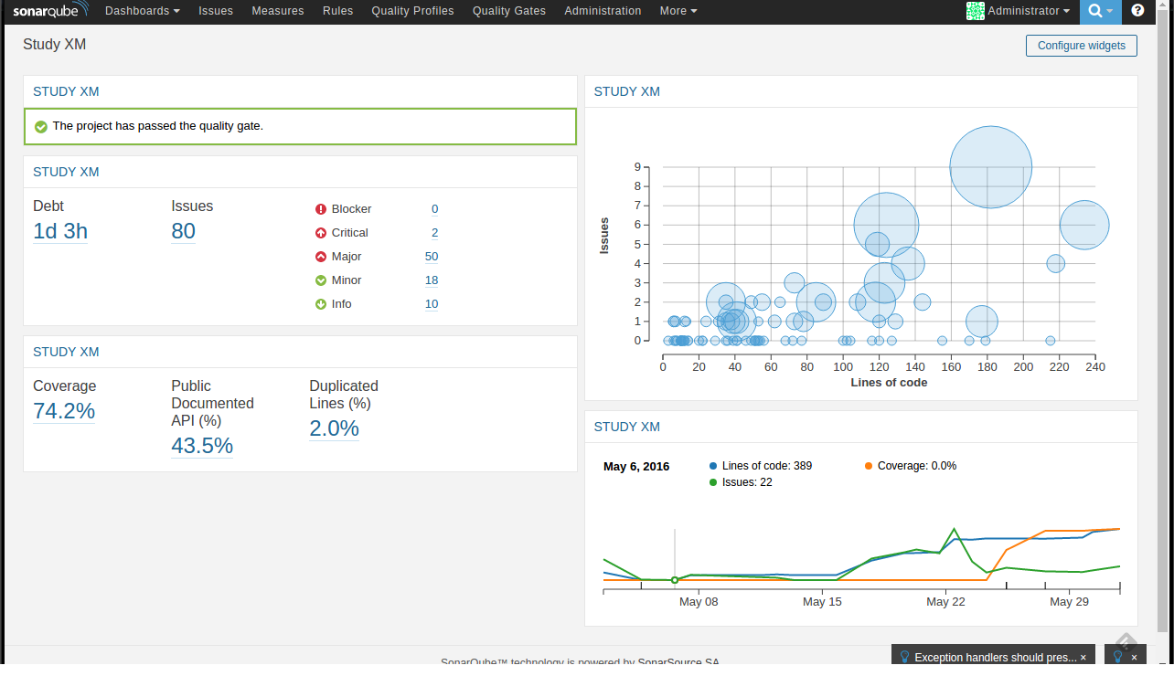This screenshot has height=676, width=1174.
Task: Click the lightbulb icon in unlabeled workspace tab
Action: [1117, 657]
